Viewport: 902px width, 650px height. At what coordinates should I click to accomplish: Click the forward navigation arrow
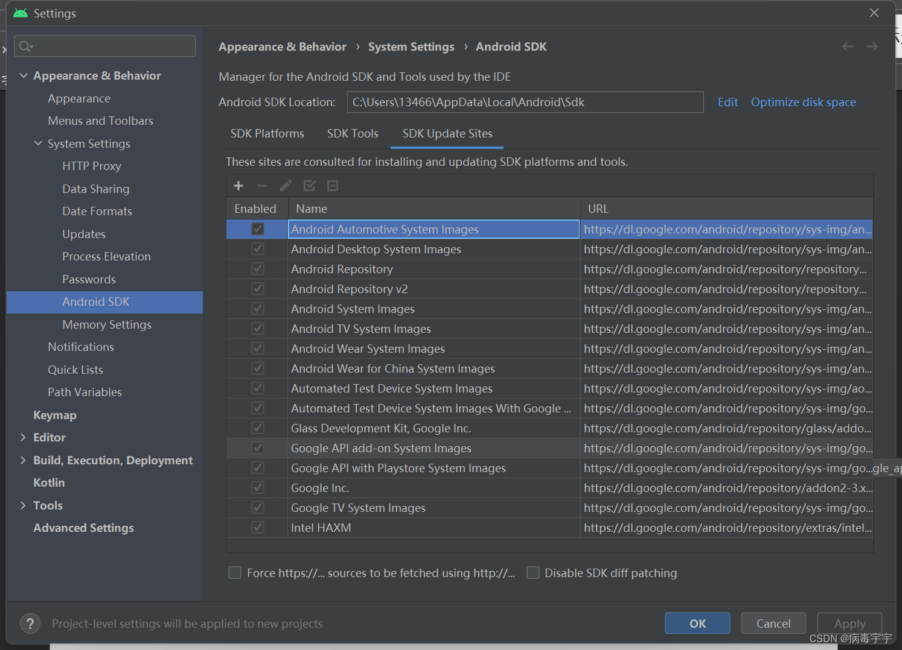click(872, 46)
